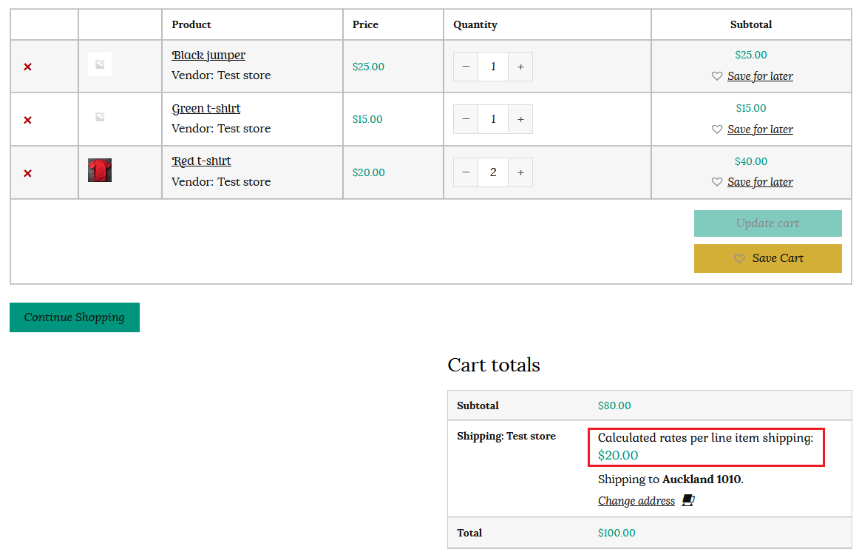The width and height of the screenshot is (859, 552).
Task: Select the $25.00 Black jumper price
Action: (x=368, y=67)
